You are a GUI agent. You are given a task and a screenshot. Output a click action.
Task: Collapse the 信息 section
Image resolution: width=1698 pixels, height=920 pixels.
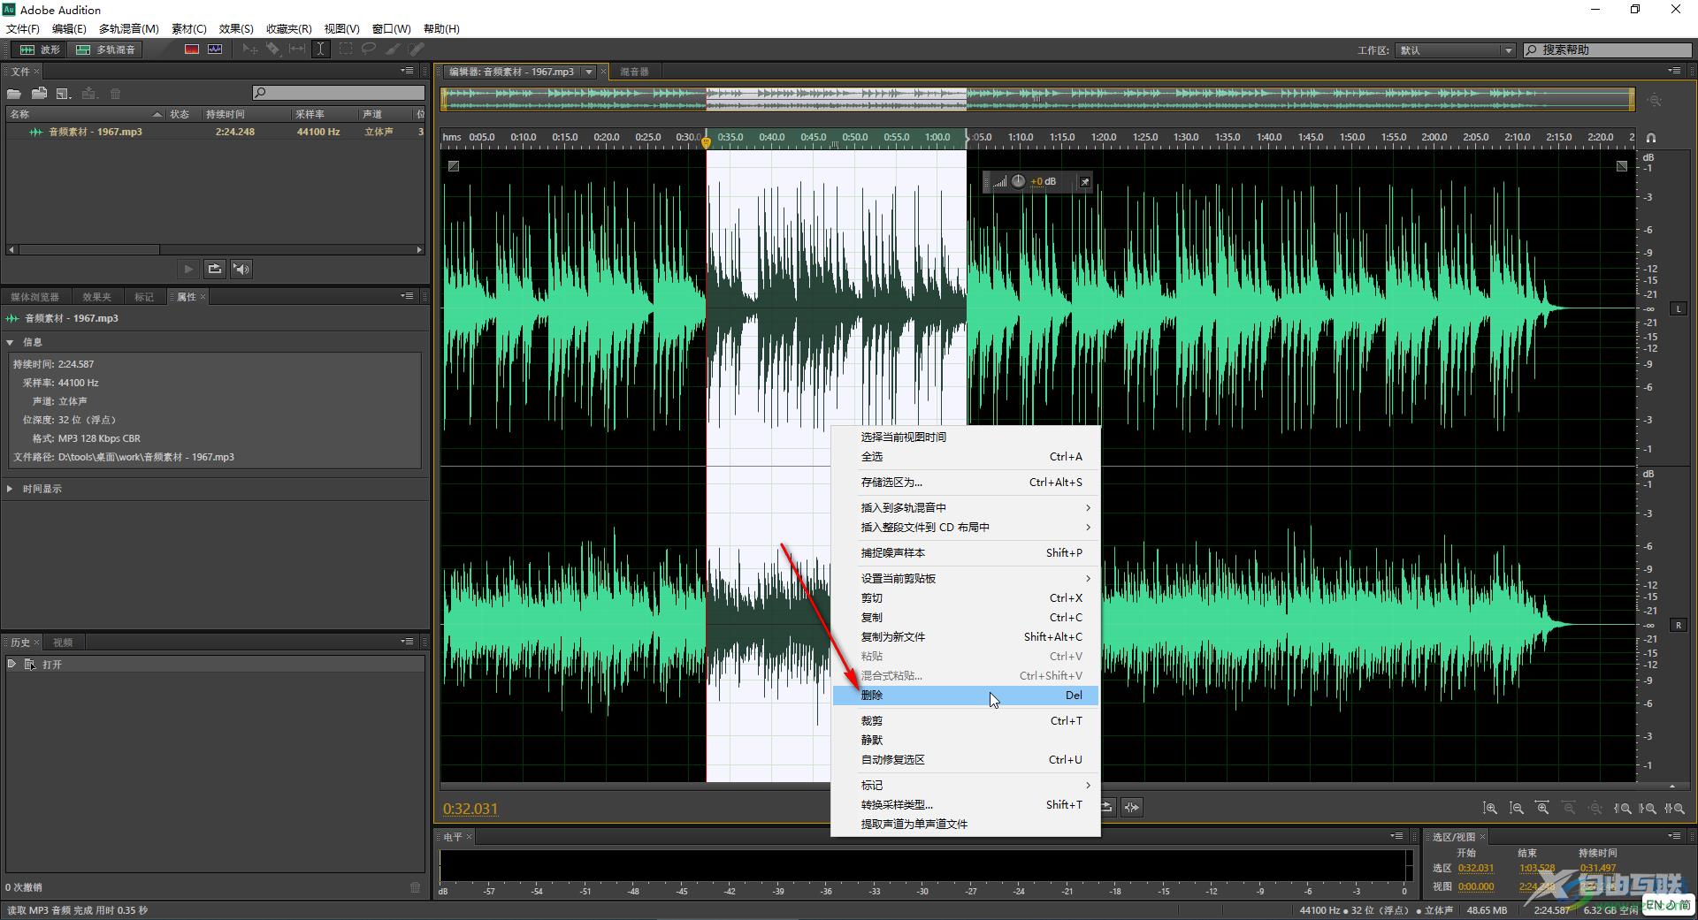click(10, 342)
